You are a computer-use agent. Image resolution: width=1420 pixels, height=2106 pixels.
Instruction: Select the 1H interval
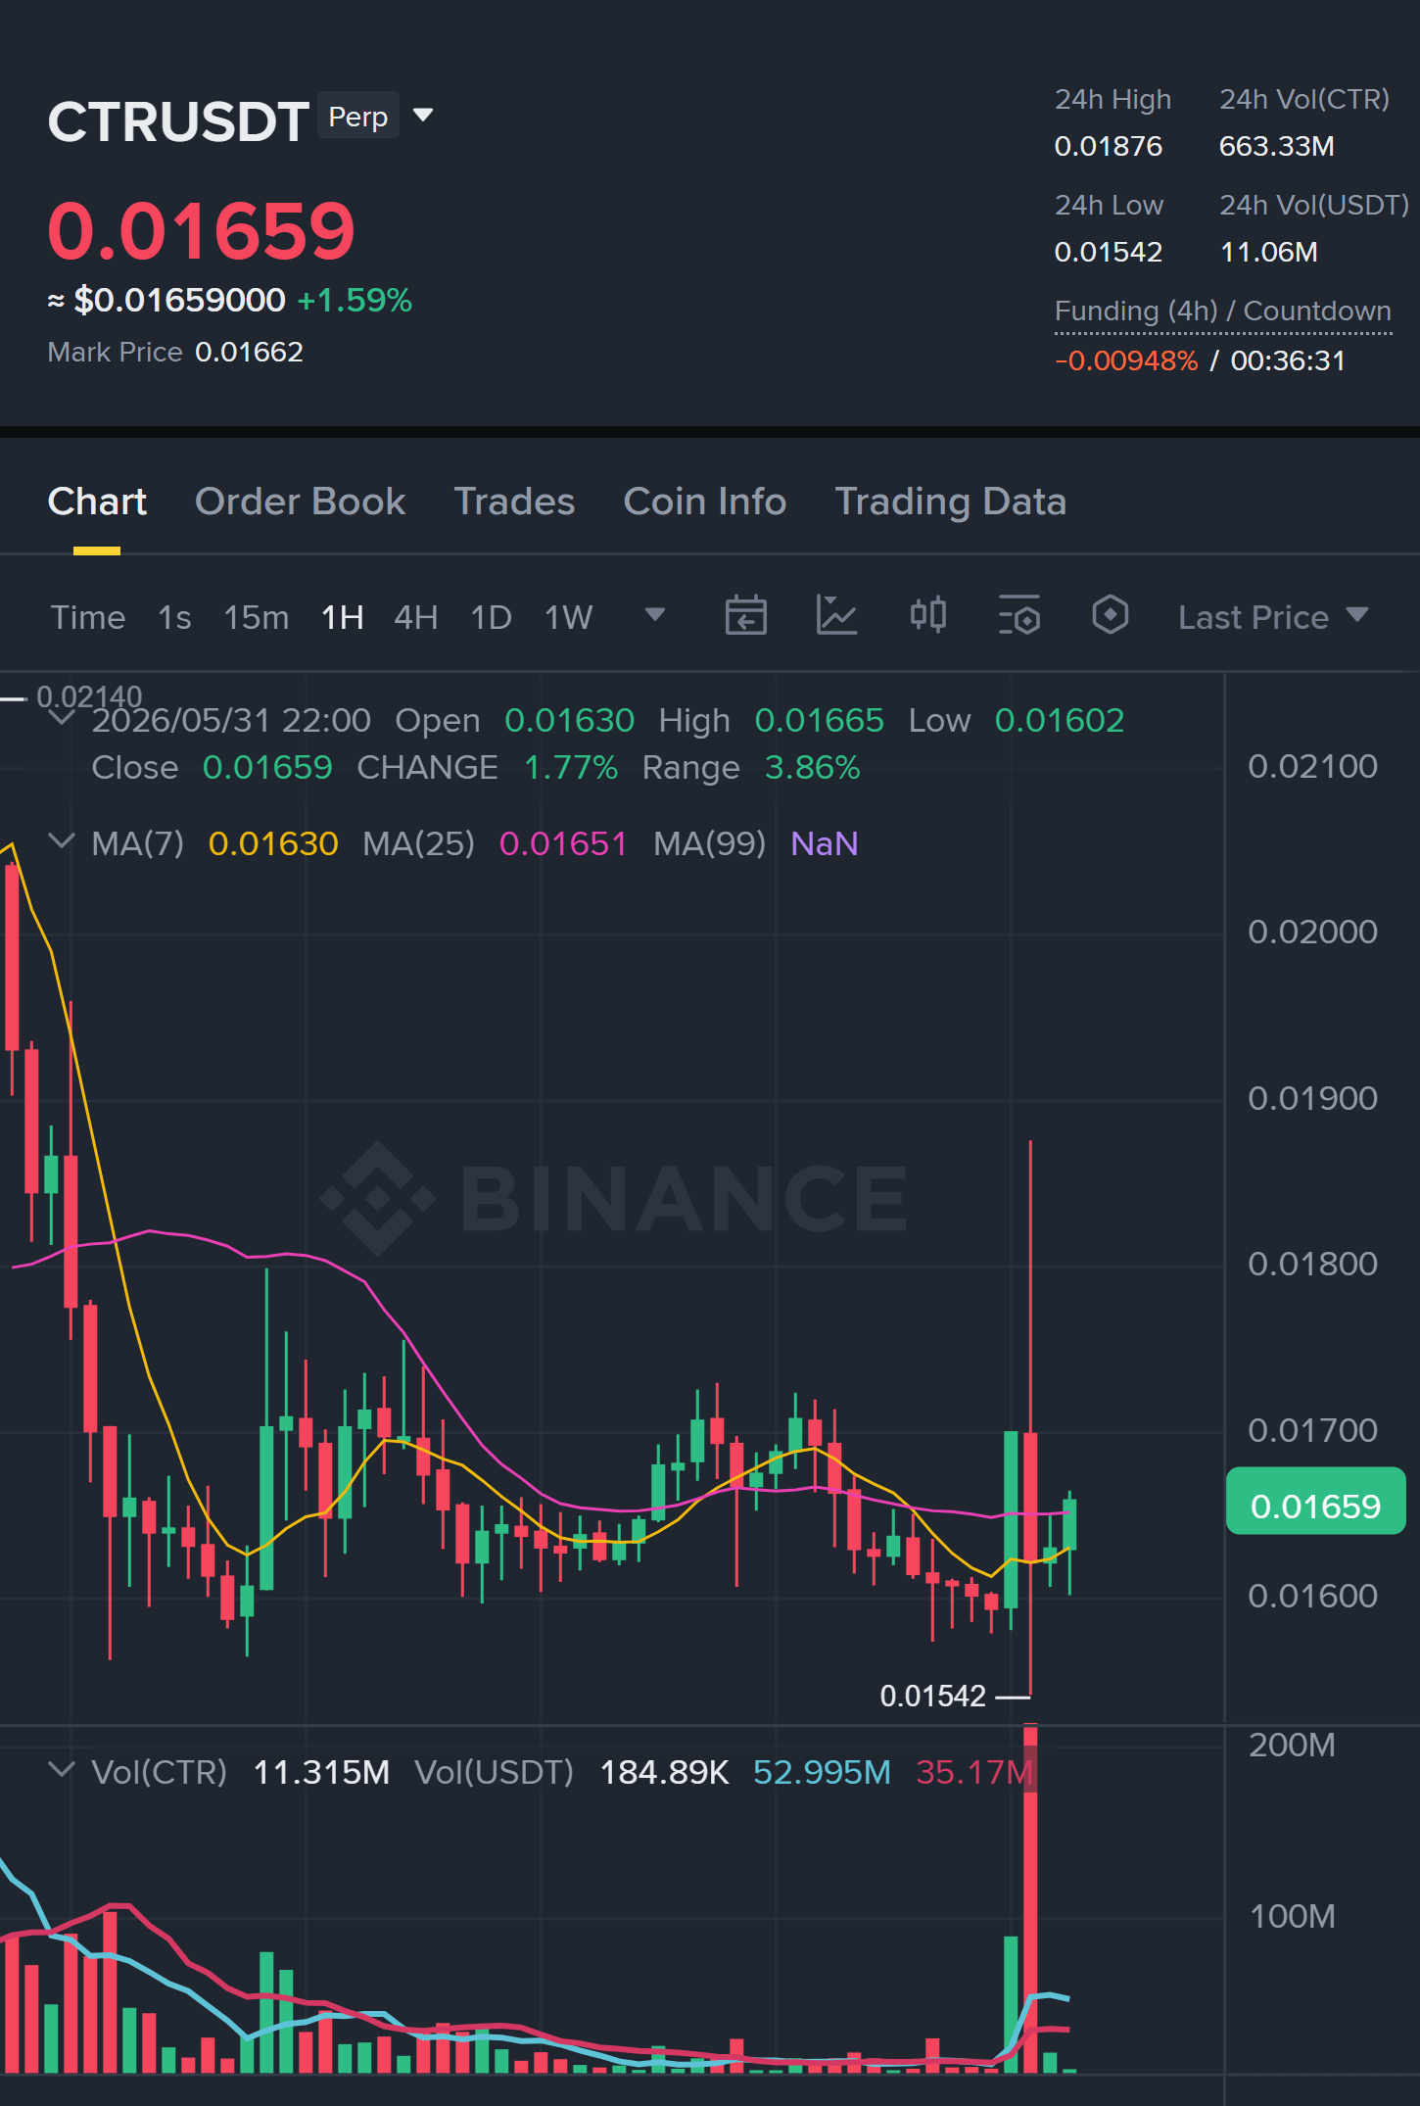pyautogui.click(x=343, y=617)
